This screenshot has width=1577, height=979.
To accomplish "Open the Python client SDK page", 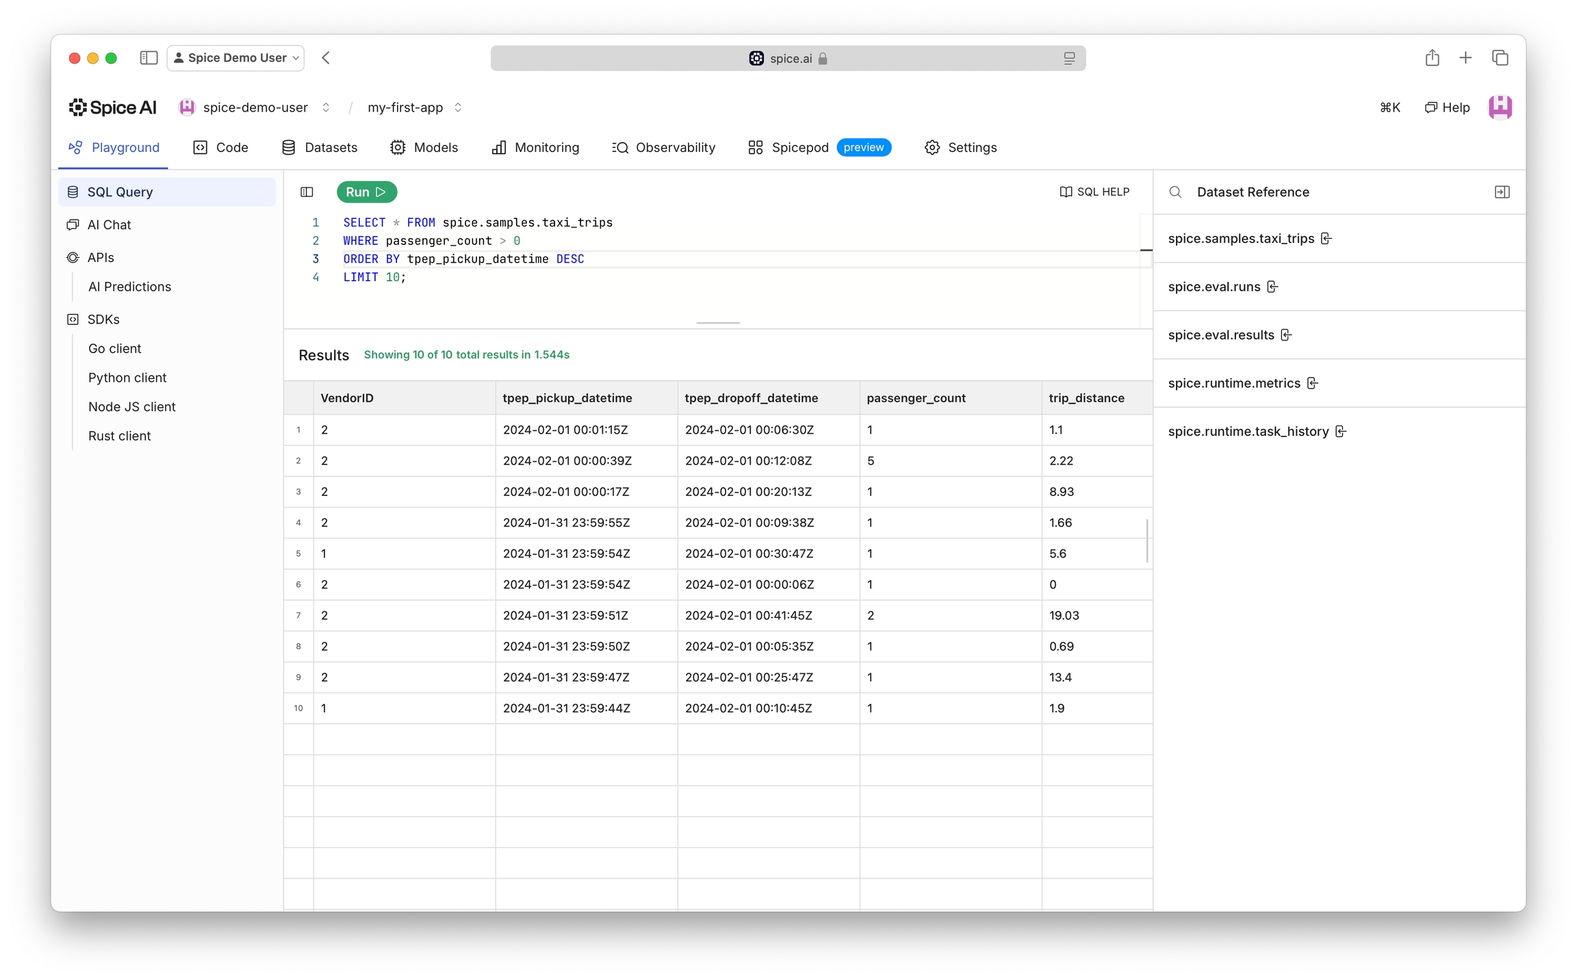I will tap(127, 378).
